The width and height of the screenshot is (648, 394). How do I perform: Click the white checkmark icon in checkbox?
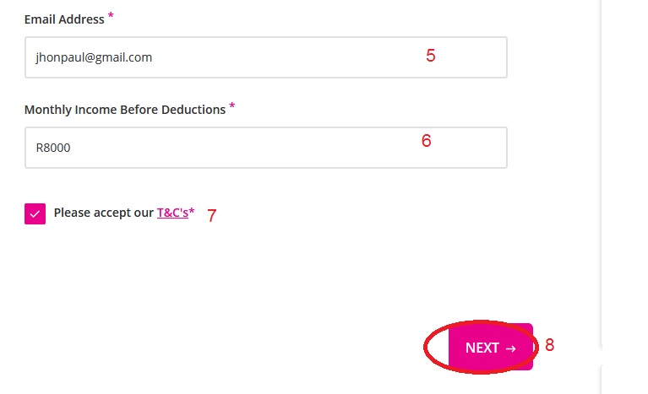(x=35, y=214)
